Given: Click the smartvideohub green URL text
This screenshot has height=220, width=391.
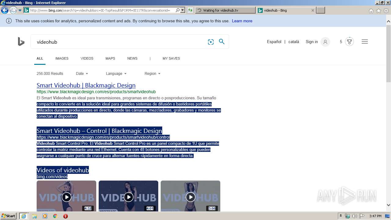Looking at the screenshot, I should click(96, 92).
